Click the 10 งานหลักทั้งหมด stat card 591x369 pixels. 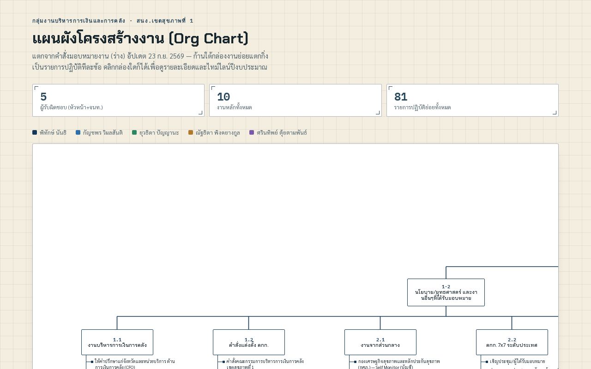pos(295,100)
